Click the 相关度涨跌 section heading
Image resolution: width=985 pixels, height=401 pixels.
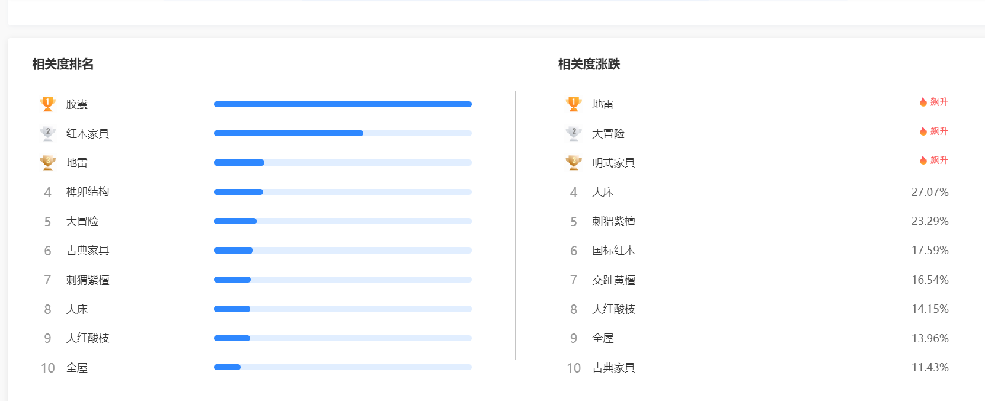coord(589,64)
